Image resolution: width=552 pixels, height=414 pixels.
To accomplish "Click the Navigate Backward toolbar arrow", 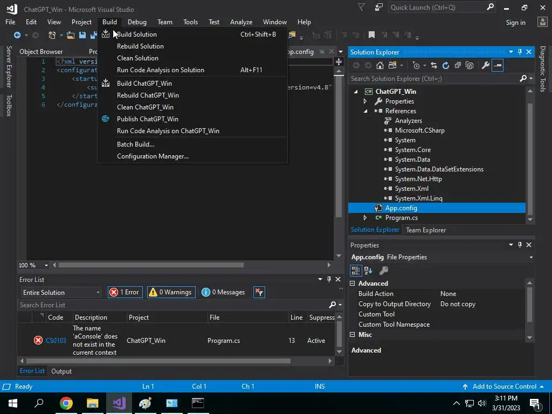I will (17, 35).
